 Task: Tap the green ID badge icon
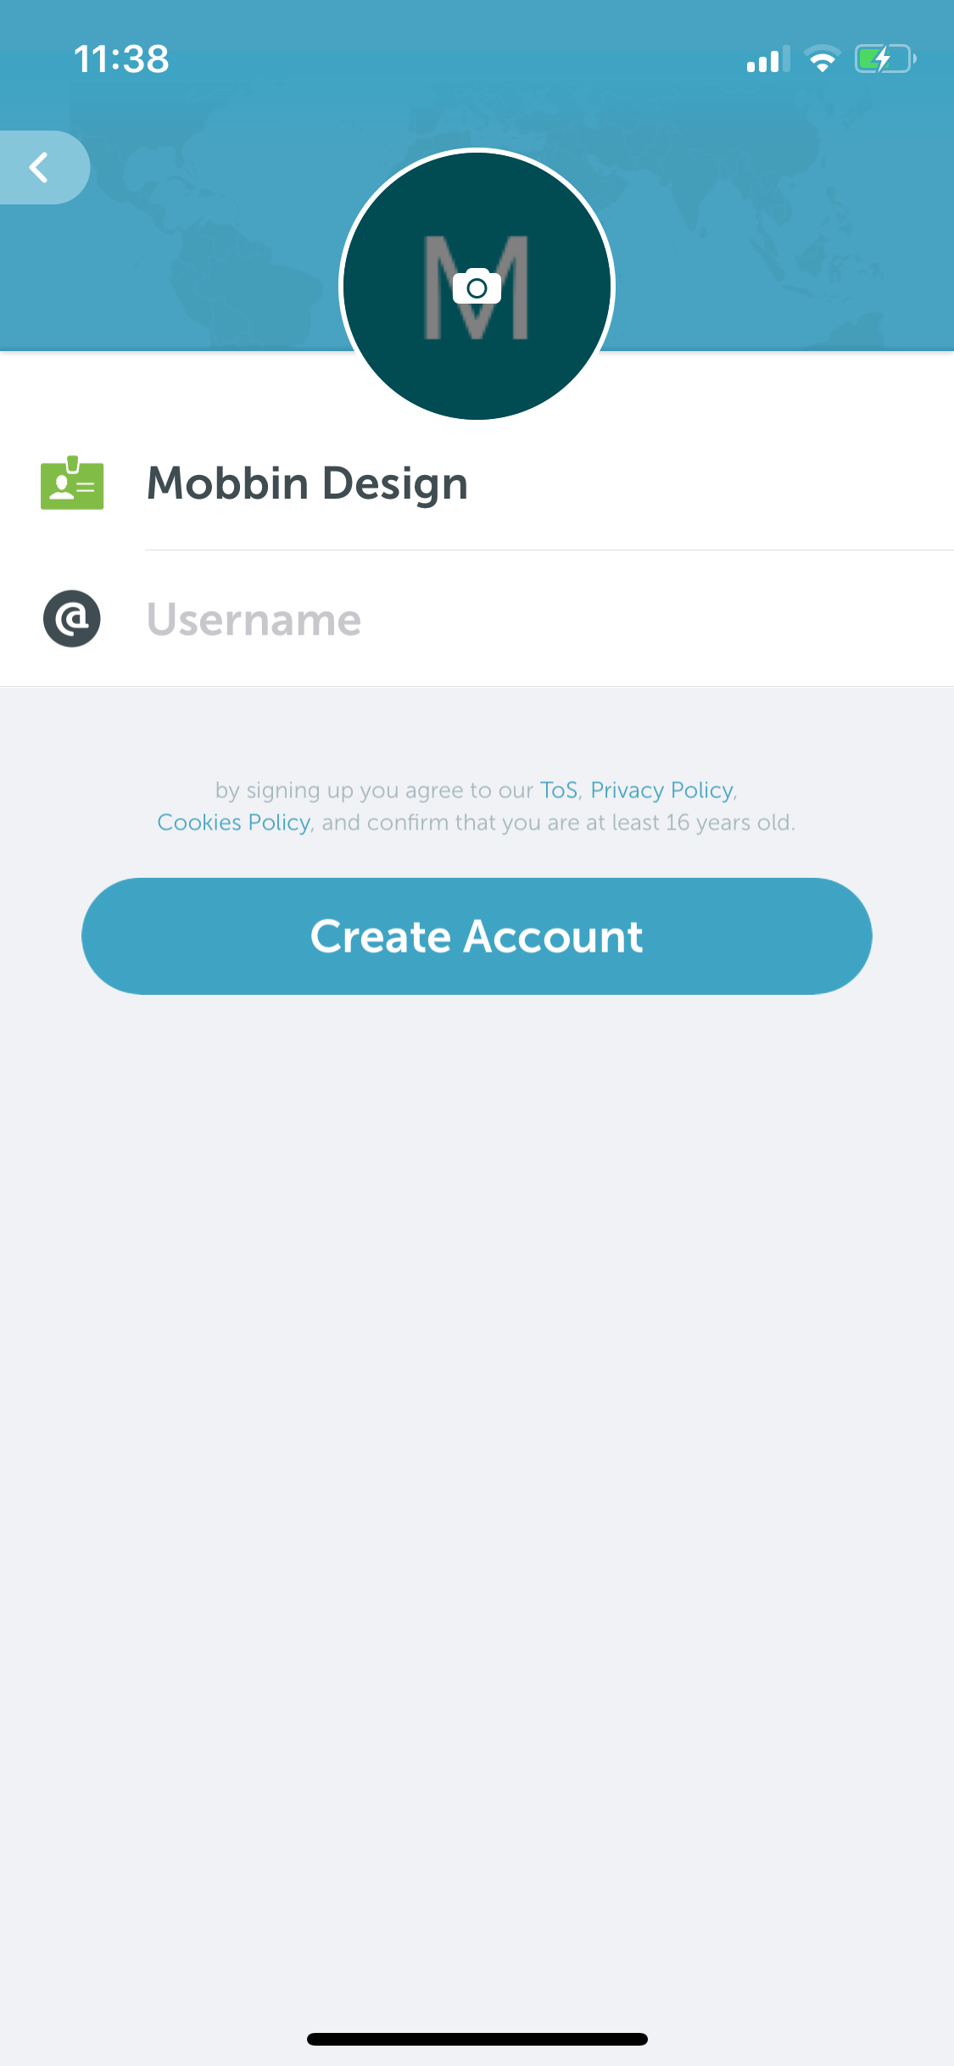[72, 483]
